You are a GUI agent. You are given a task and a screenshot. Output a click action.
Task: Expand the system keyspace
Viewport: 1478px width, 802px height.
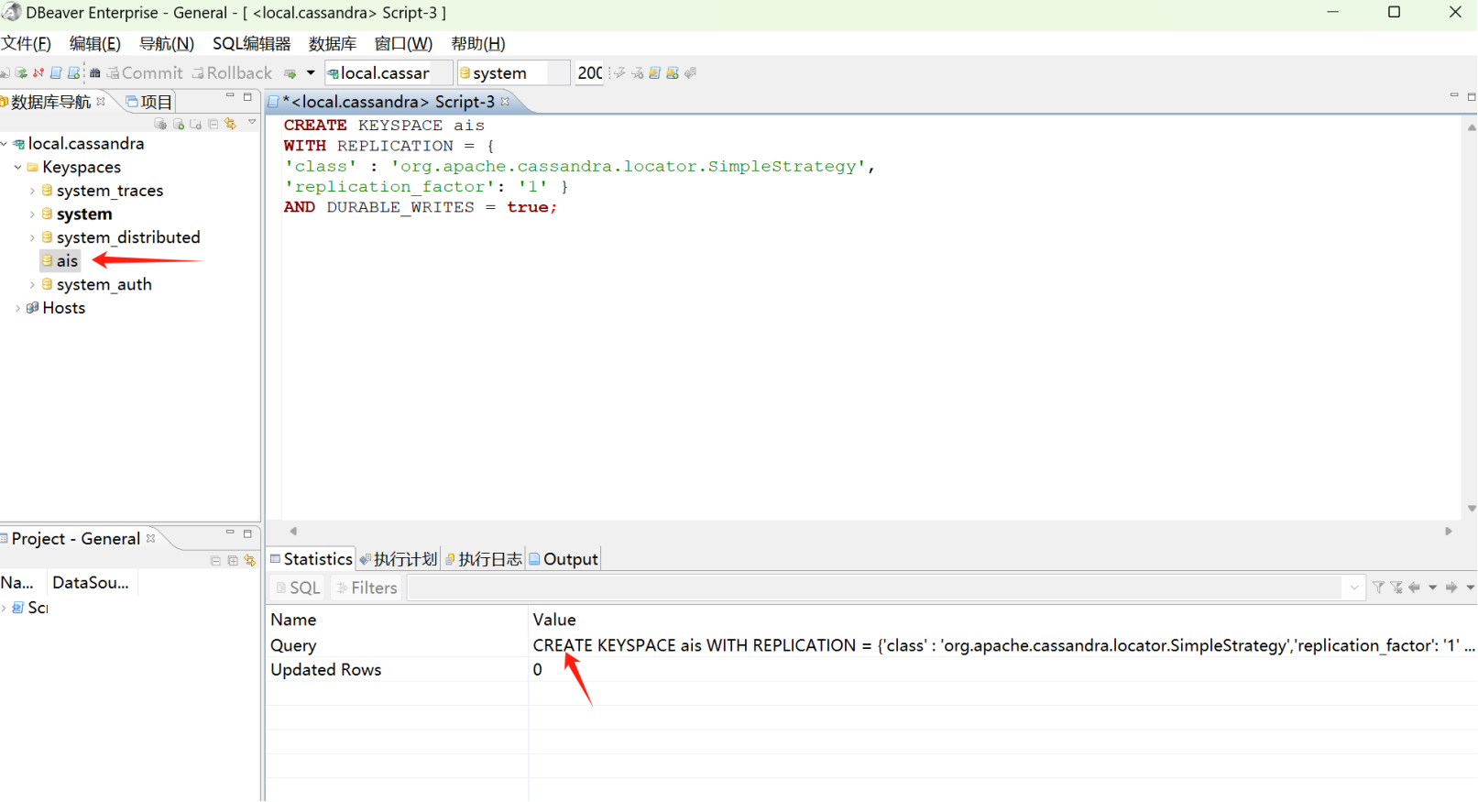pyautogui.click(x=32, y=214)
